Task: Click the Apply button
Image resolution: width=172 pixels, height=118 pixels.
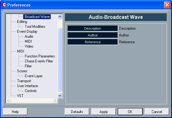Action: pos(104,112)
